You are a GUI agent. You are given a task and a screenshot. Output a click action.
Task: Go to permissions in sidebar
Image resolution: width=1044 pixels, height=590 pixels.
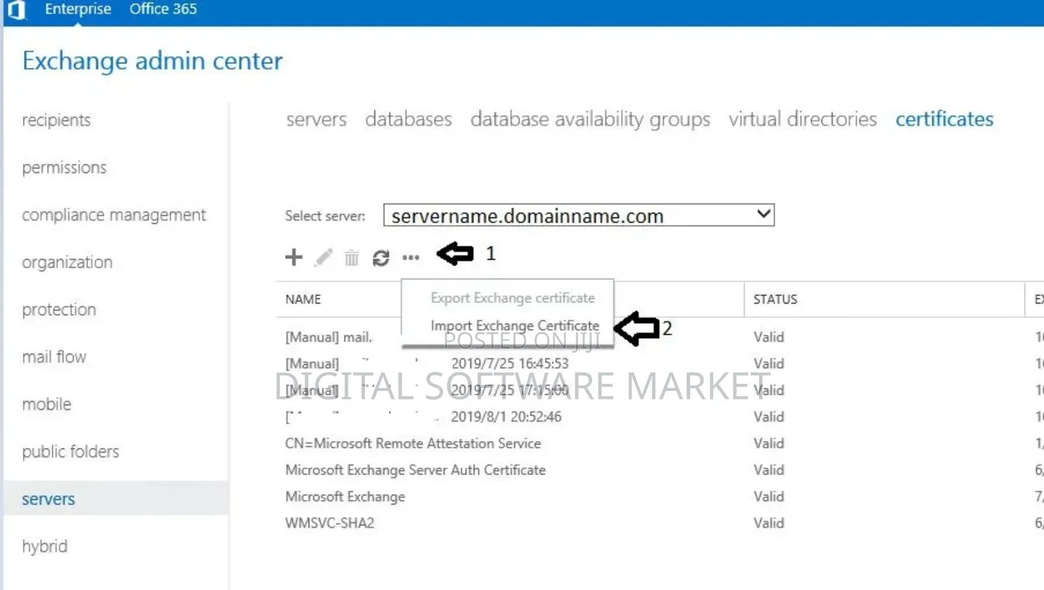pos(64,168)
